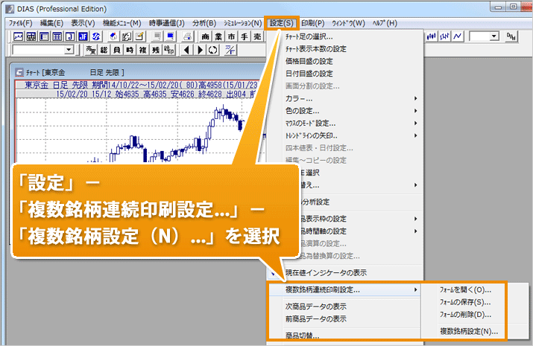Click the left arrow previous icon

coord(186,50)
